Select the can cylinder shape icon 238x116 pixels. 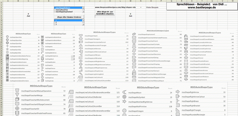pyautogui.click(x=43, y=65)
